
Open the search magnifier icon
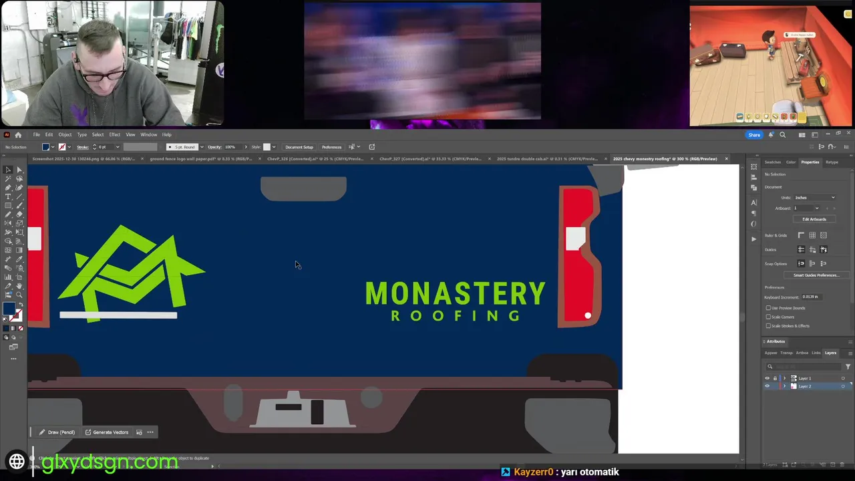(x=783, y=135)
